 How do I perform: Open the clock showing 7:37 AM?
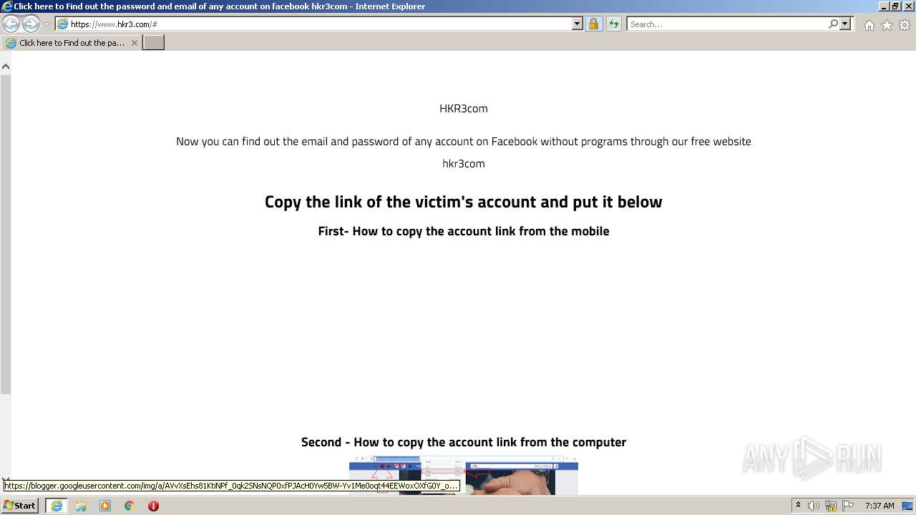[880, 506]
